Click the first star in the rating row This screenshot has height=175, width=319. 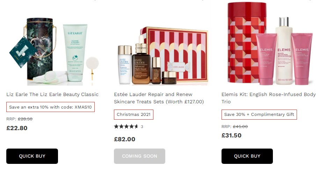pyautogui.click(x=116, y=127)
